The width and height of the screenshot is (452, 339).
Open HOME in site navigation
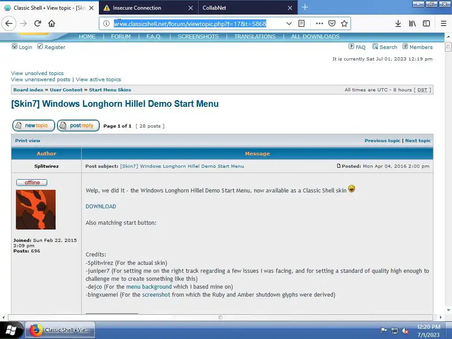coord(87,36)
